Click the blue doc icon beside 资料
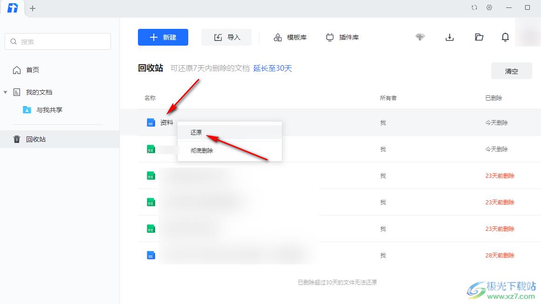541x304 pixels. pyautogui.click(x=151, y=122)
